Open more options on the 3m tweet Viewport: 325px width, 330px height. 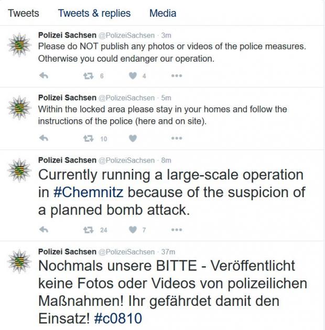click(x=177, y=76)
